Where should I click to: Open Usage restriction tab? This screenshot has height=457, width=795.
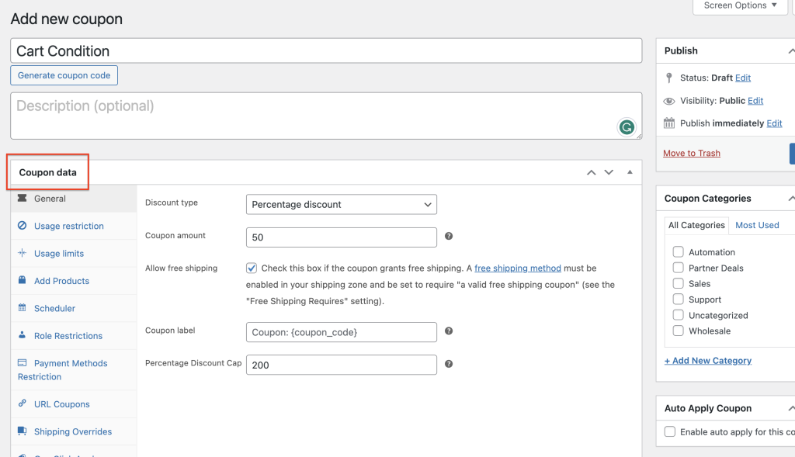[74, 226]
